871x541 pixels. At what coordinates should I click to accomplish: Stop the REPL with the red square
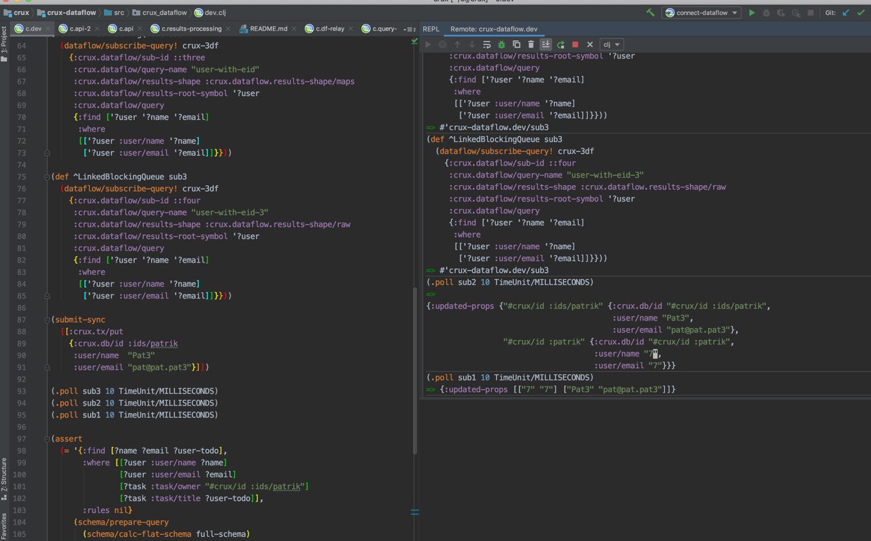[x=575, y=44]
